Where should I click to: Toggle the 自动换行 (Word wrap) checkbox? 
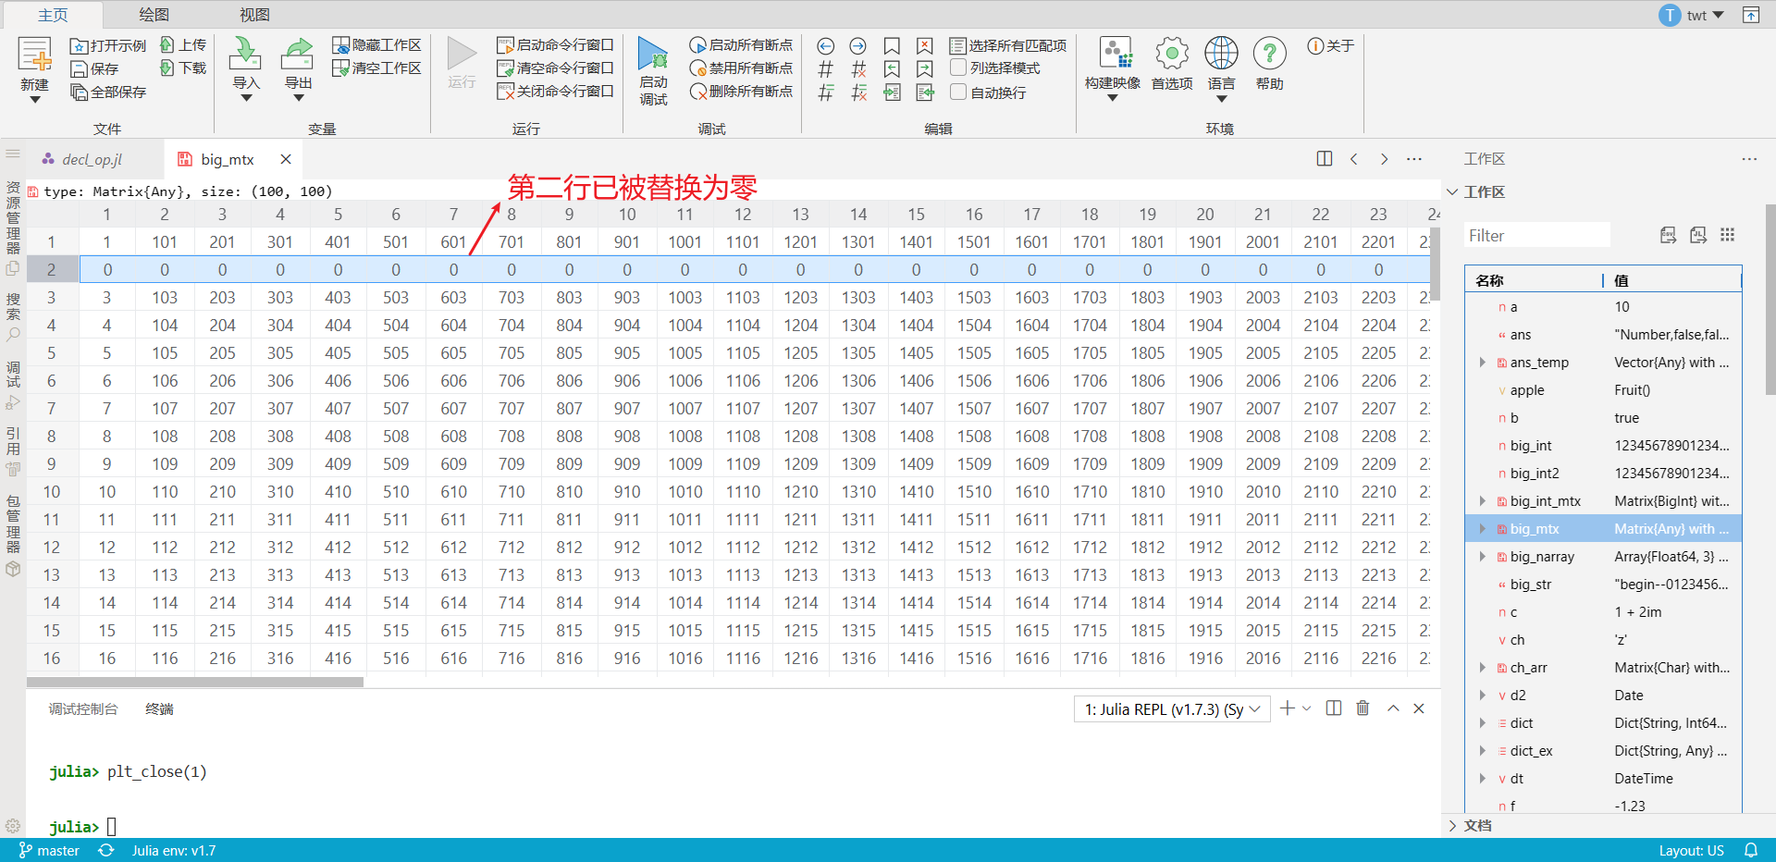click(x=959, y=92)
